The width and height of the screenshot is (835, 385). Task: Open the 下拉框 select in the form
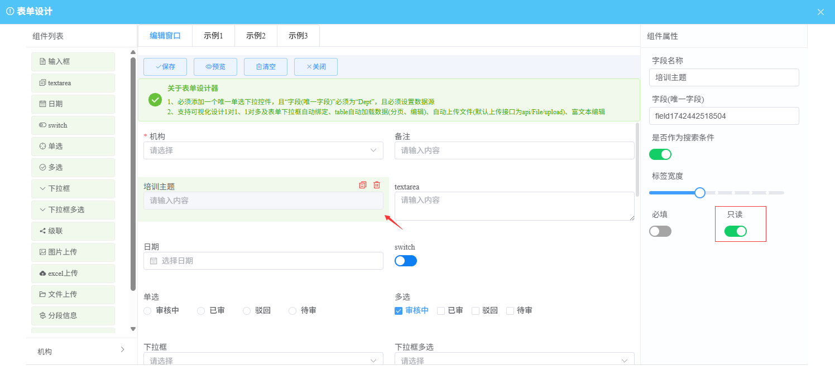(263, 358)
